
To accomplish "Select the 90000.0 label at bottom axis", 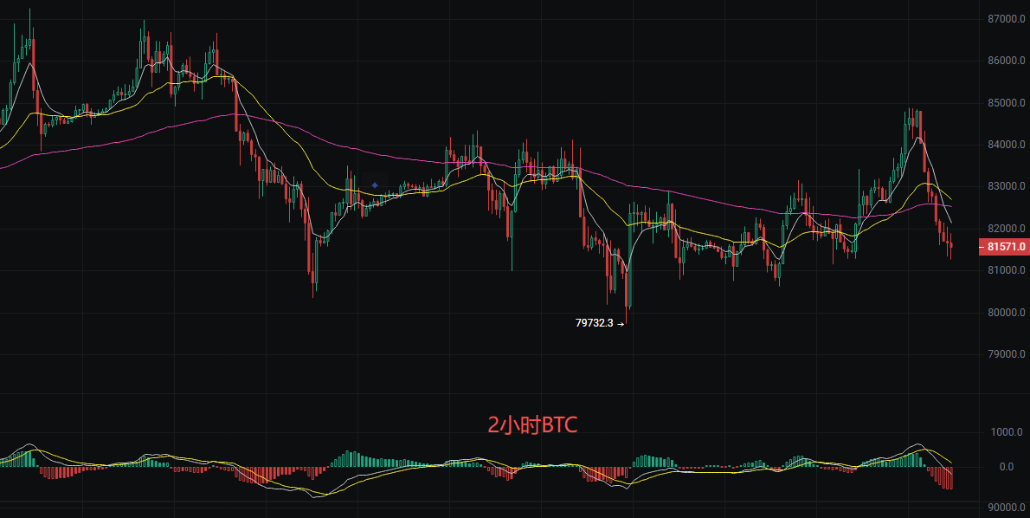I will tap(1007, 508).
